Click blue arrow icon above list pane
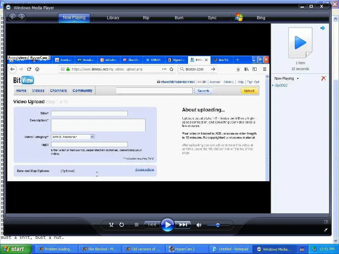This screenshot has height=254, width=339. pos(322,28)
